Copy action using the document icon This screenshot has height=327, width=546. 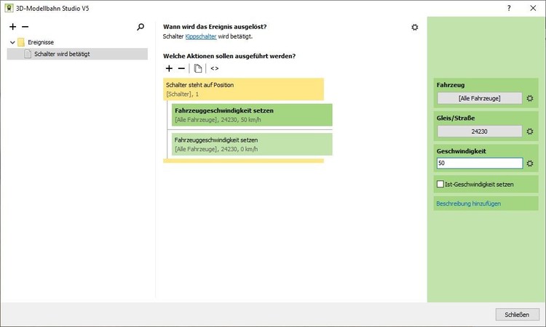pos(198,68)
